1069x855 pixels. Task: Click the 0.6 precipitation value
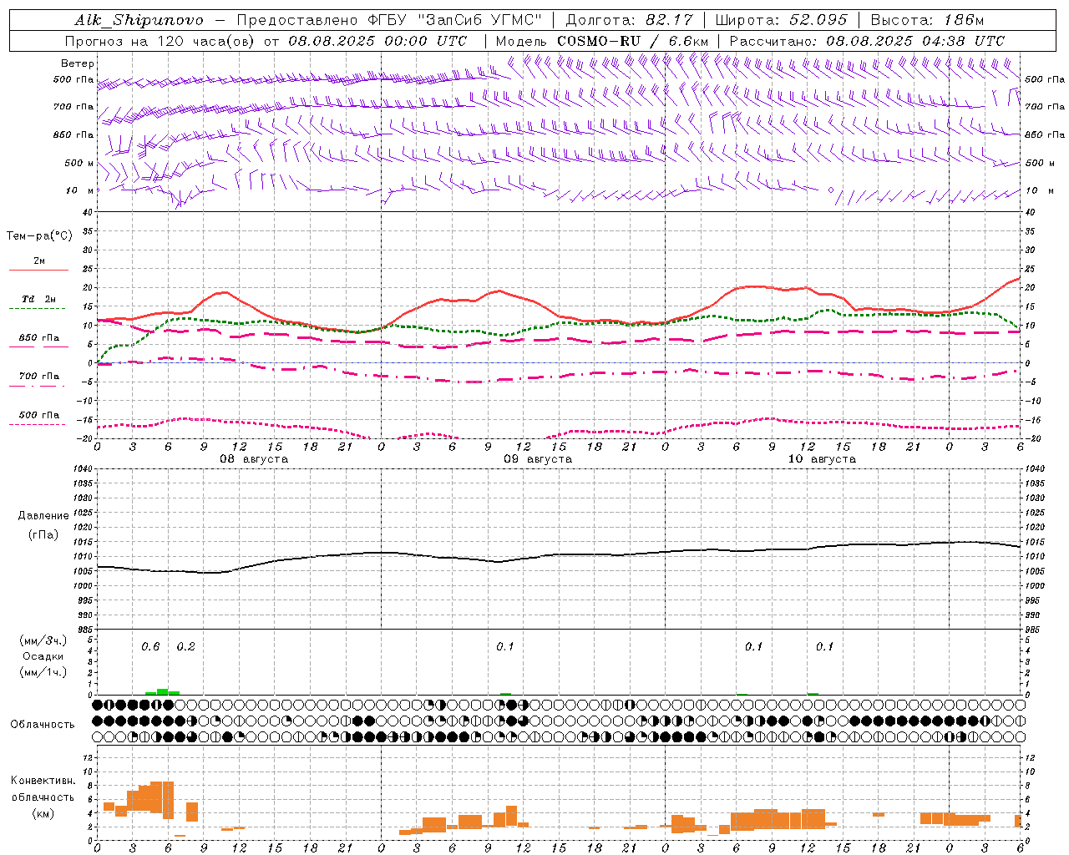[150, 646]
